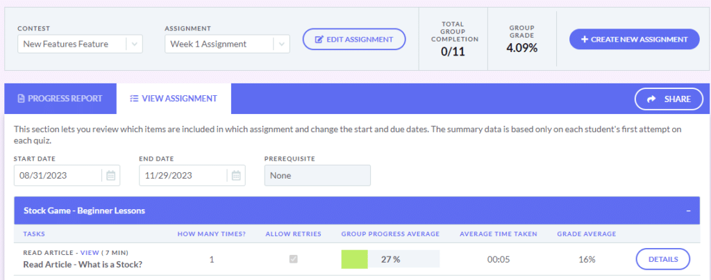Sort by Grade Average column header
The width and height of the screenshot is (711, 280).
click(x=583, y=234)
